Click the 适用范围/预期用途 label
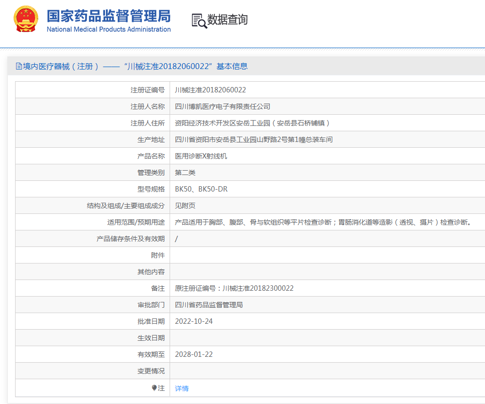The height and width of the screenshot is (404, 485). click(136, 222)
